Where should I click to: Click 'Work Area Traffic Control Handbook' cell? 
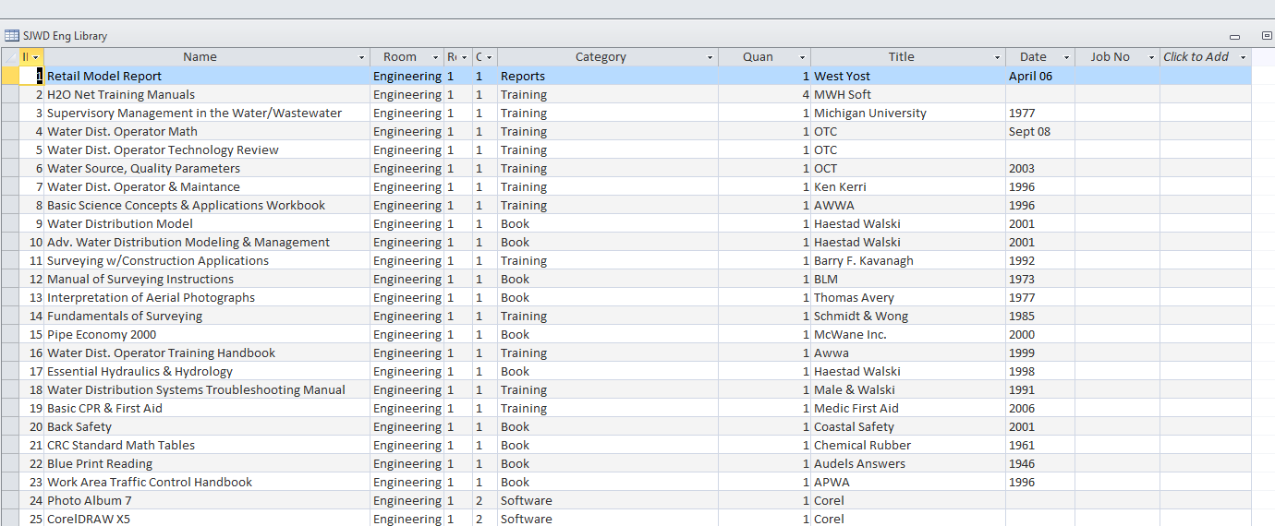tap(207, 482)
